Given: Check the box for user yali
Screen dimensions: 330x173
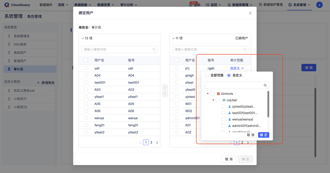Looking at the screenshot, I should pyautogui.click(x=86, y=68).
